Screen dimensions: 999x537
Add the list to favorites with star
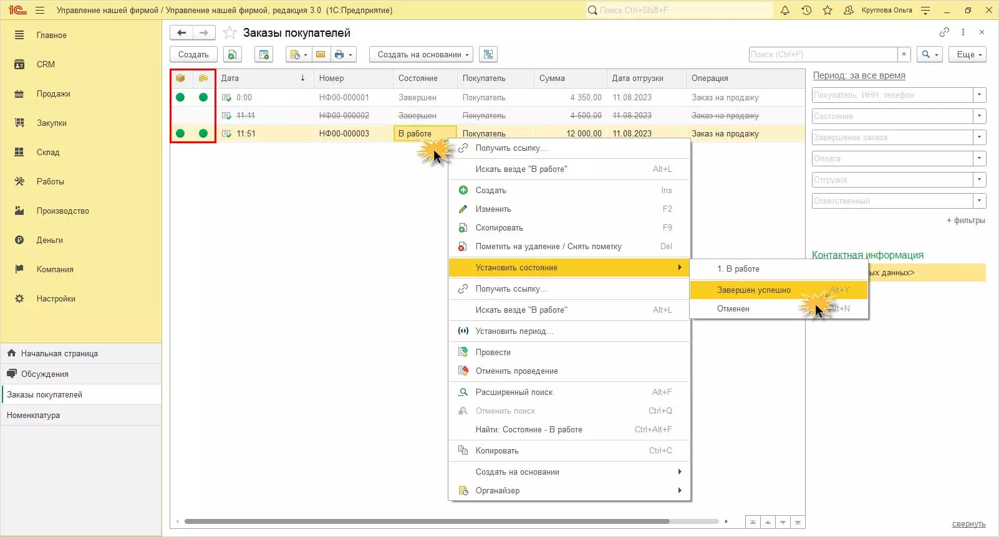pyautogui.click(x=229, y=33)
